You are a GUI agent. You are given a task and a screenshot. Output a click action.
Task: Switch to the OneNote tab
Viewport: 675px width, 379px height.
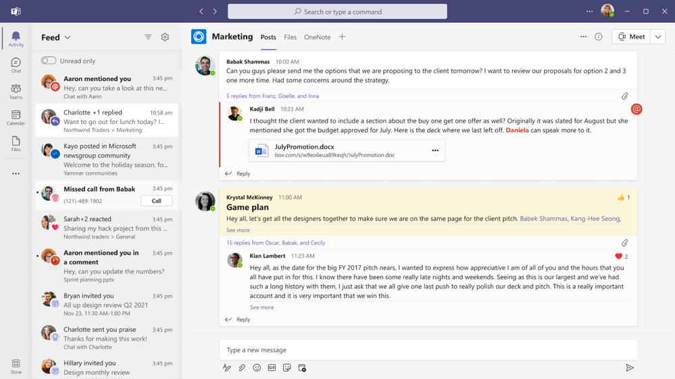(x=318, y=37)
